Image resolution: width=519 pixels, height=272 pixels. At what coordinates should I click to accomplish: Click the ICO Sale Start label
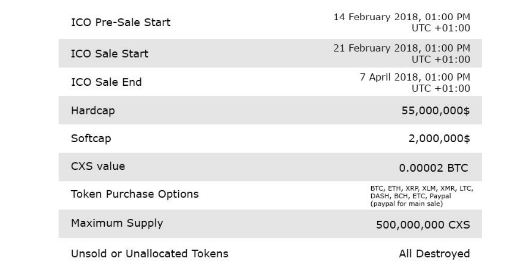pos(109,54)
